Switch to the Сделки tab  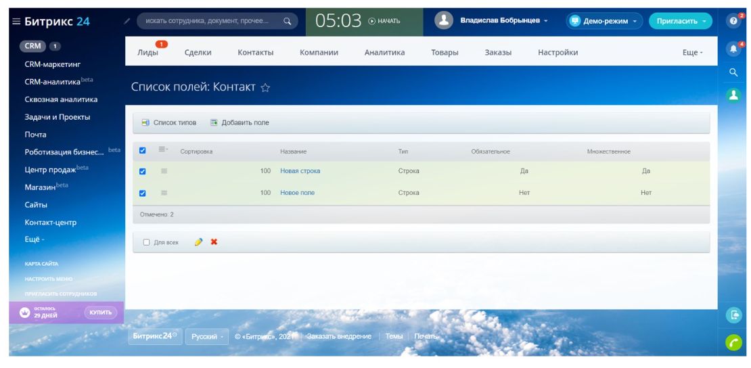198,53
